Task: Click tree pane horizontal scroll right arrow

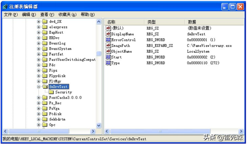Action: pyautogui.click(x=93, y=131)
